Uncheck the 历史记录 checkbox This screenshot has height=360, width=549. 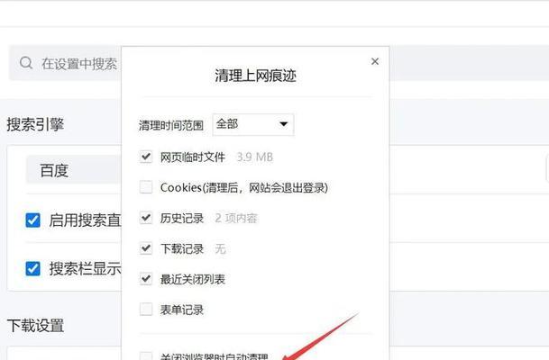point(146,218)
